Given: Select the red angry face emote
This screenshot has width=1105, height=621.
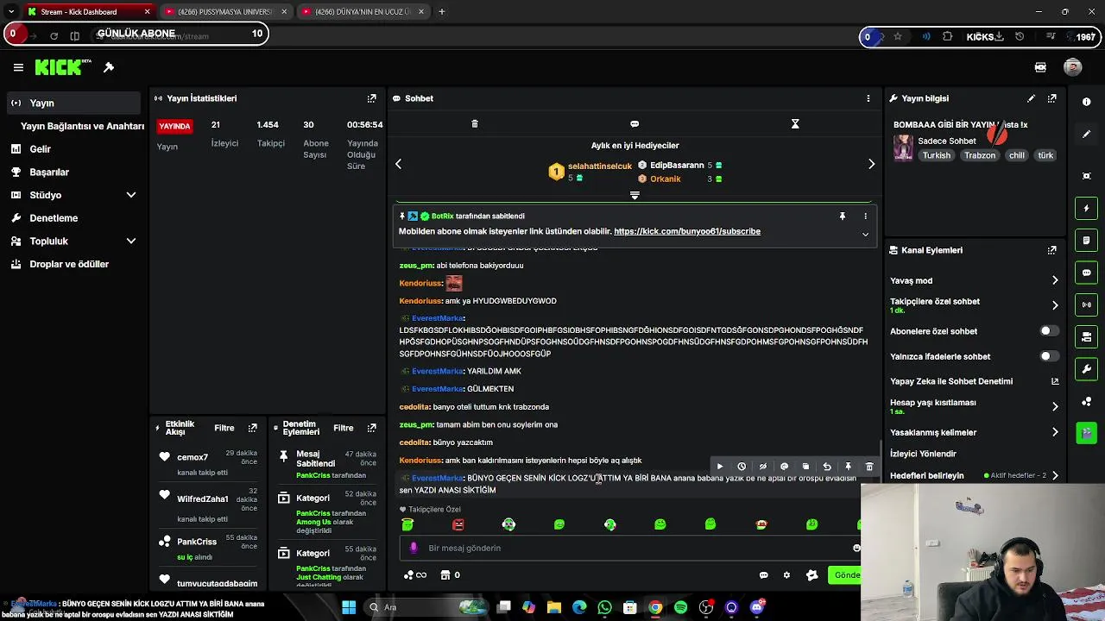Looking at the screenshot, I should pos(458,524).
